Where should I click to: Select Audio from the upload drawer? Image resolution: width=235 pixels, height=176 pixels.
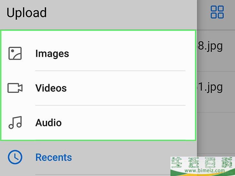48,122
